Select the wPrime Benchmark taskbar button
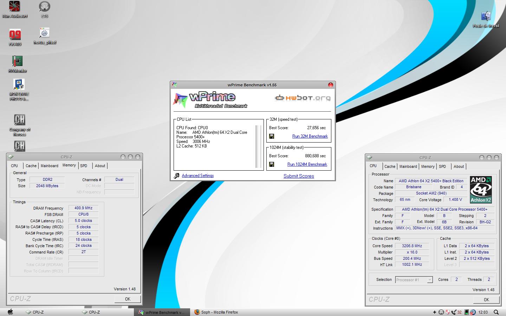The width and height of the screenshot is (506, 316). [x=162, y=312]
